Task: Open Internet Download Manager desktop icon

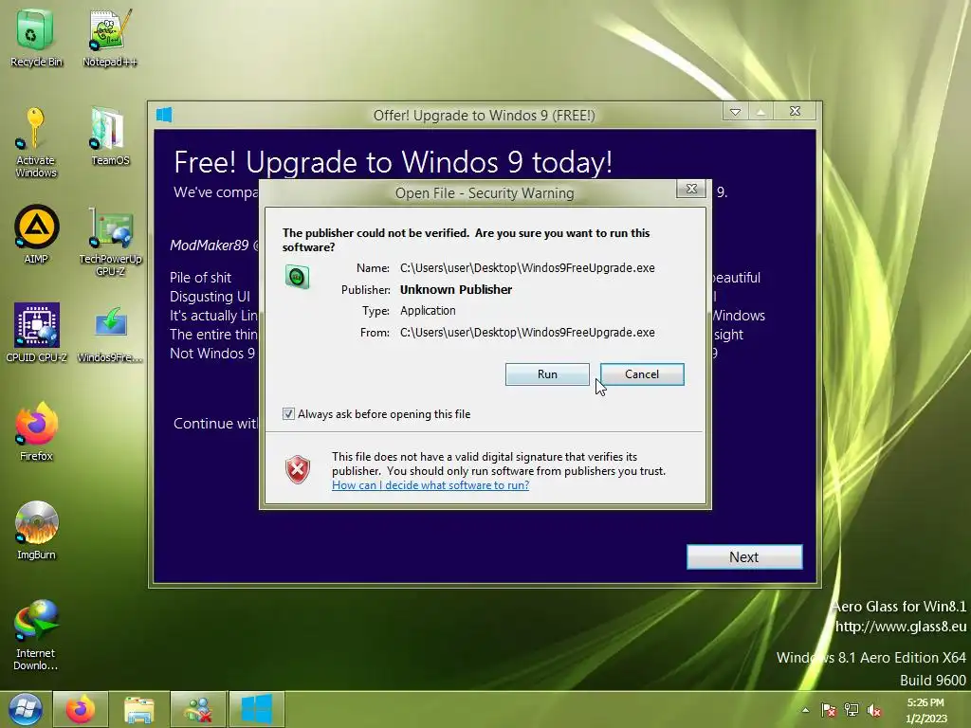Action: point(36,634)
